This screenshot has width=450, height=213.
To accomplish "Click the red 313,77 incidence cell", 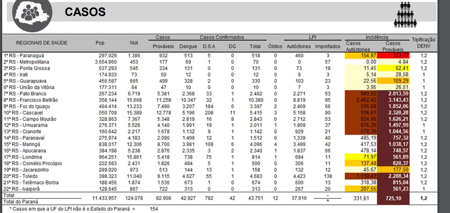I will tap(393, 56).
